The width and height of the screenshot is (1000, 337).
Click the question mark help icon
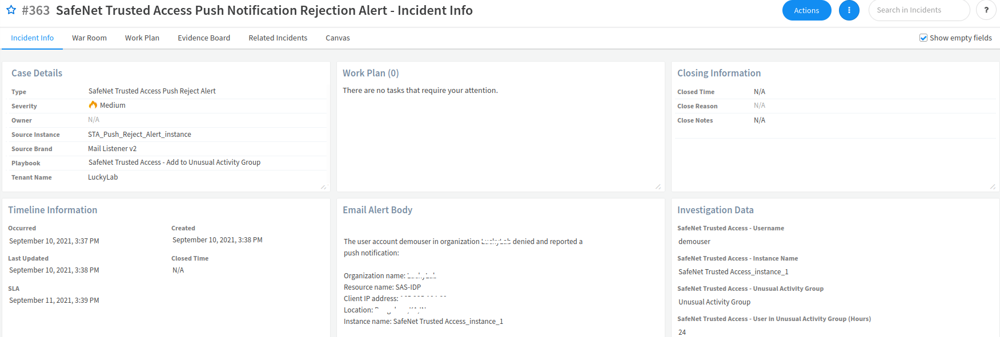tap(986, 10)
